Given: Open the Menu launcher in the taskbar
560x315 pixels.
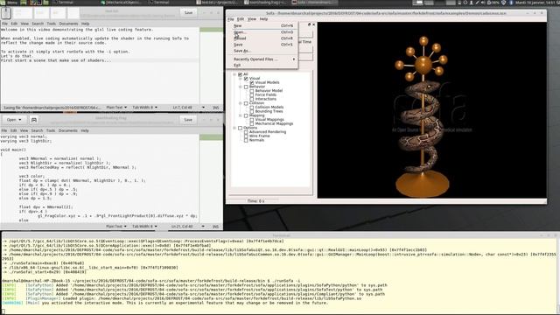Looking at the screenshot, I should (x=10, y=3).
